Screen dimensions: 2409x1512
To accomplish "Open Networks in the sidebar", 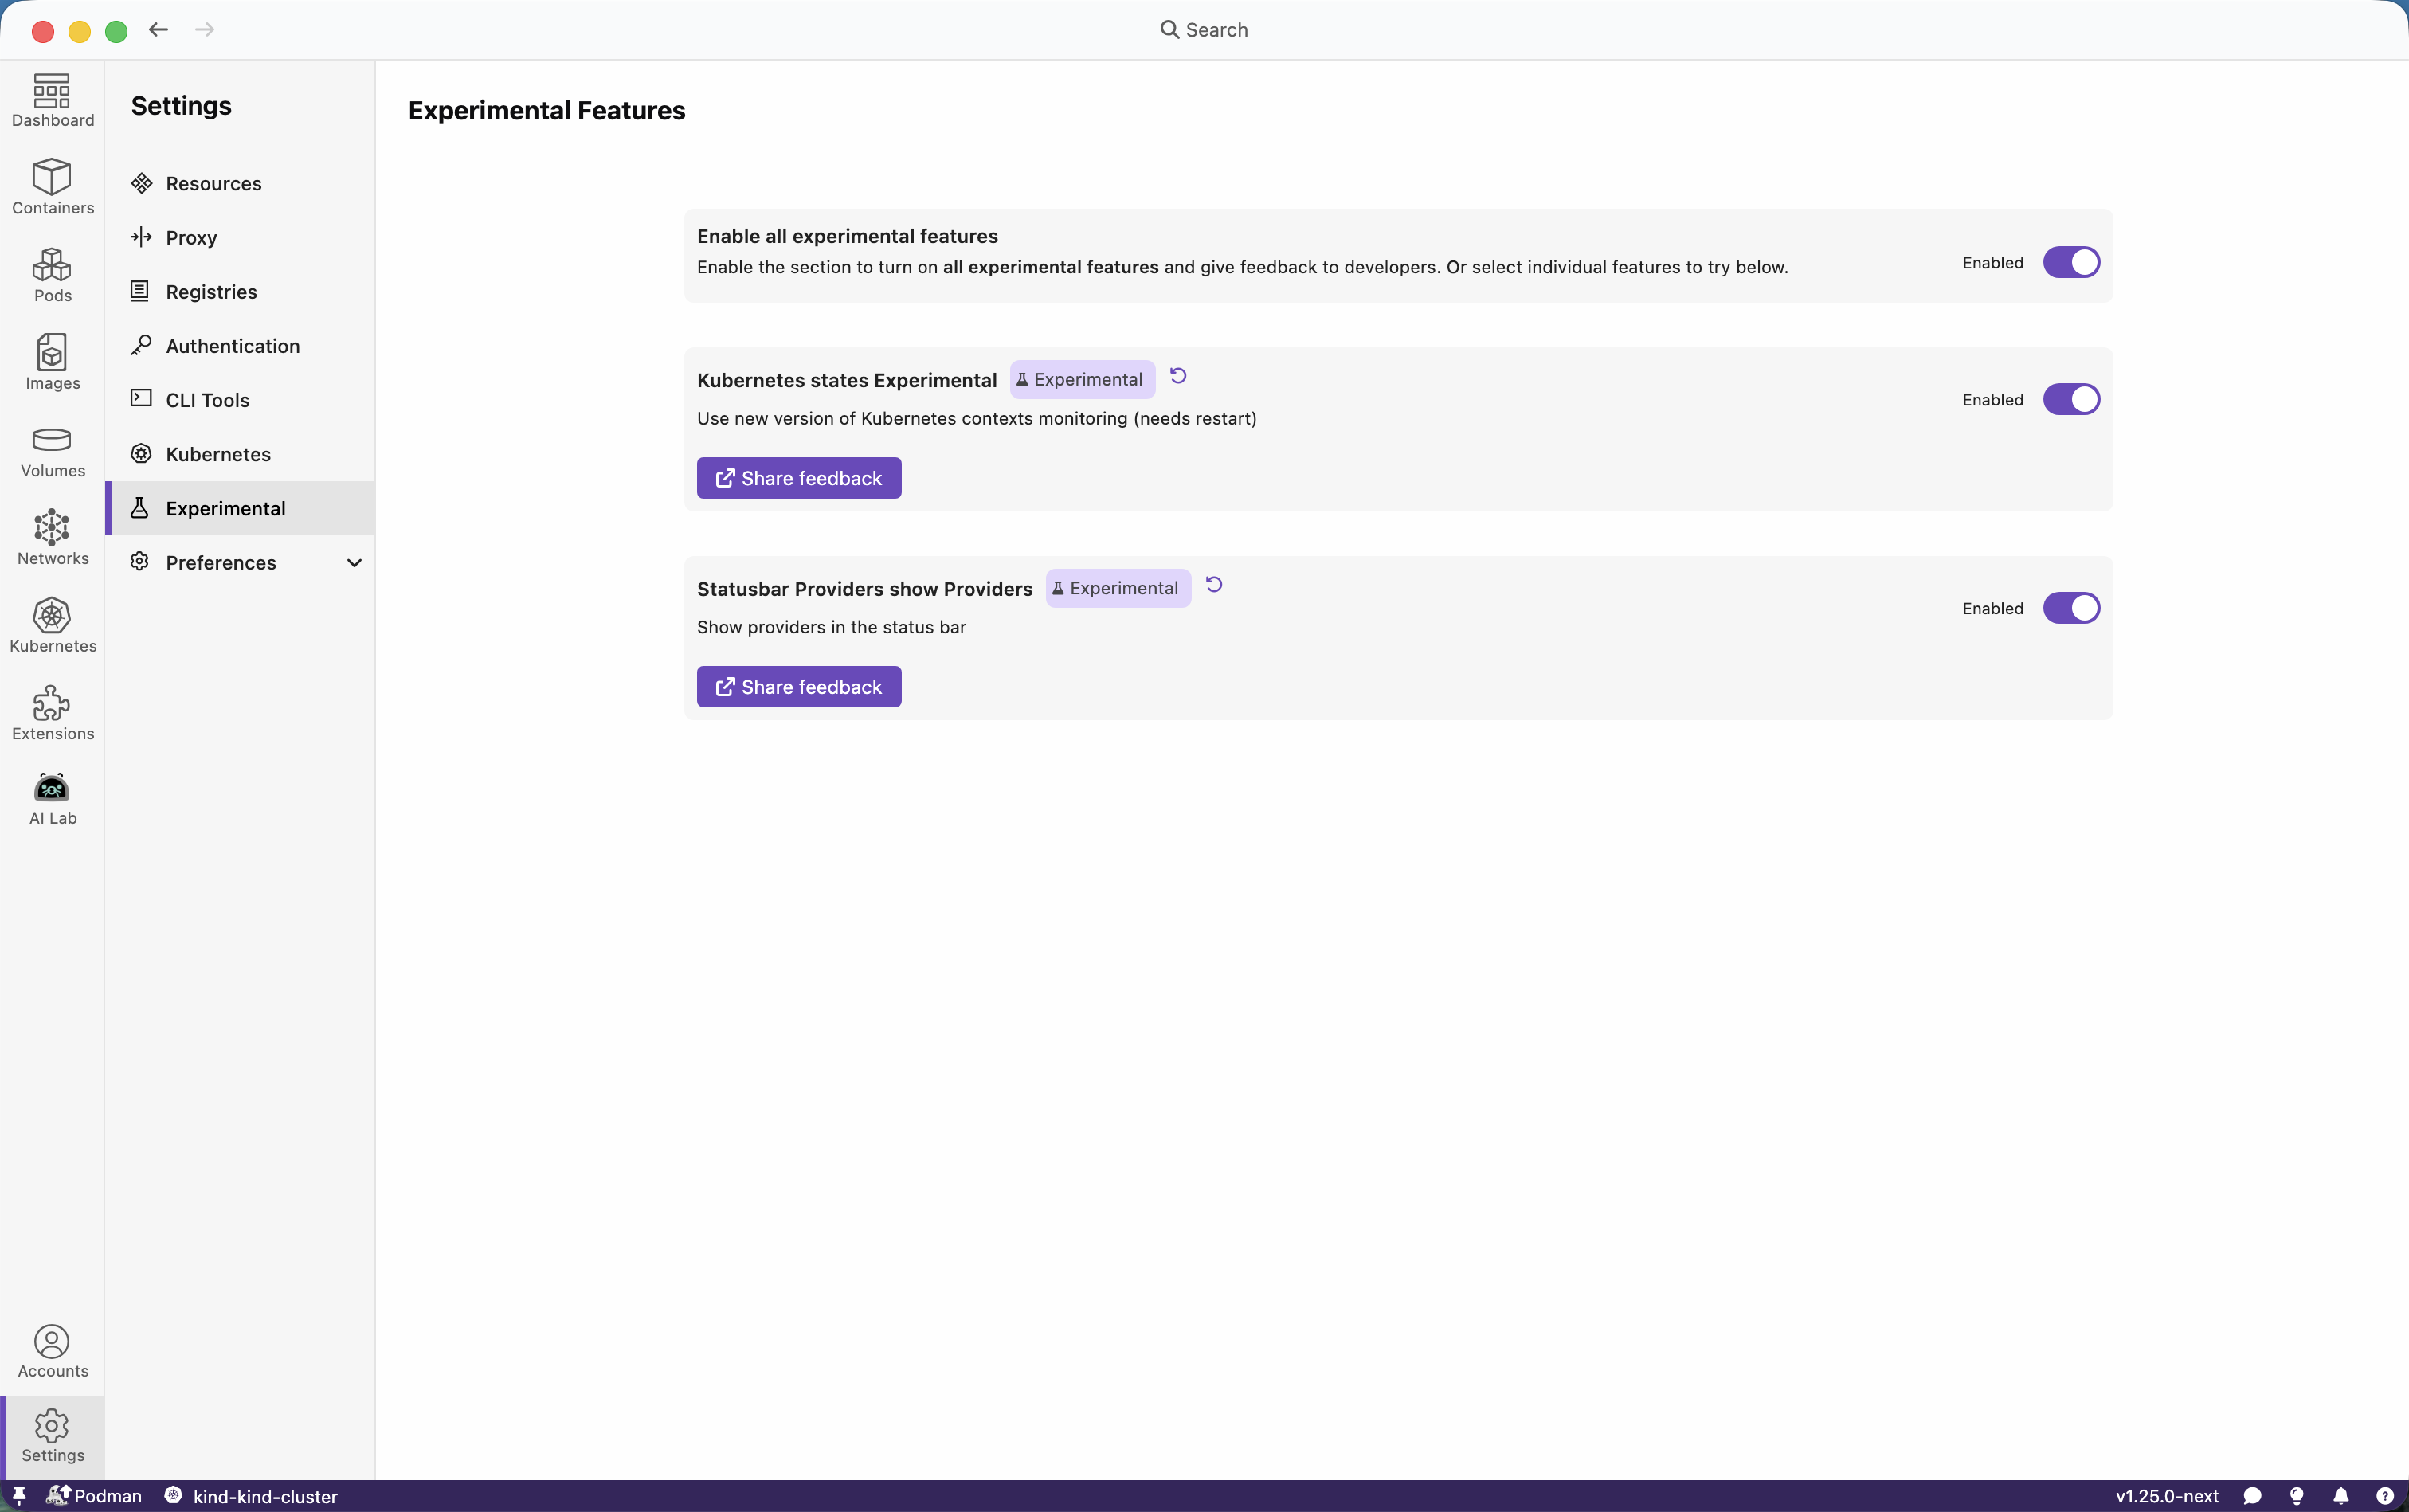I will pos(52,538).
